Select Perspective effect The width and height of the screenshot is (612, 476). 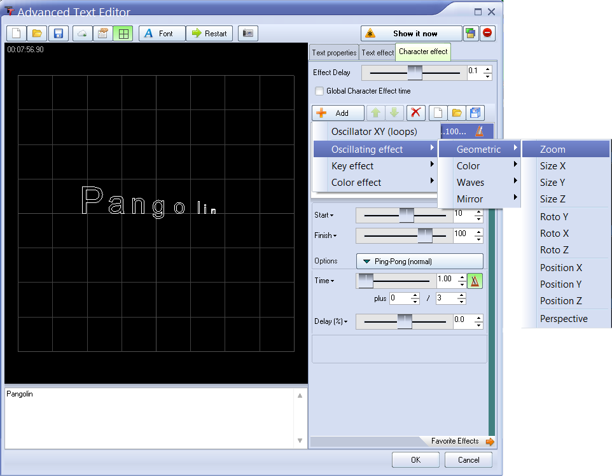click(566, 319)
